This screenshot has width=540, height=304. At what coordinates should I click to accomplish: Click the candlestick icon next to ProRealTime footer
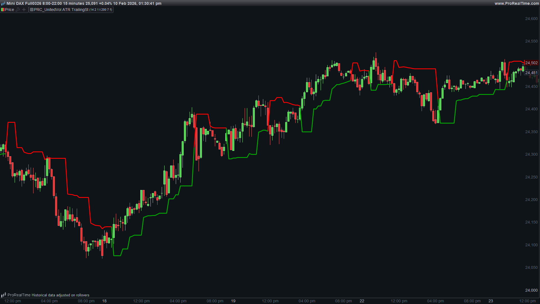[3, 295]
